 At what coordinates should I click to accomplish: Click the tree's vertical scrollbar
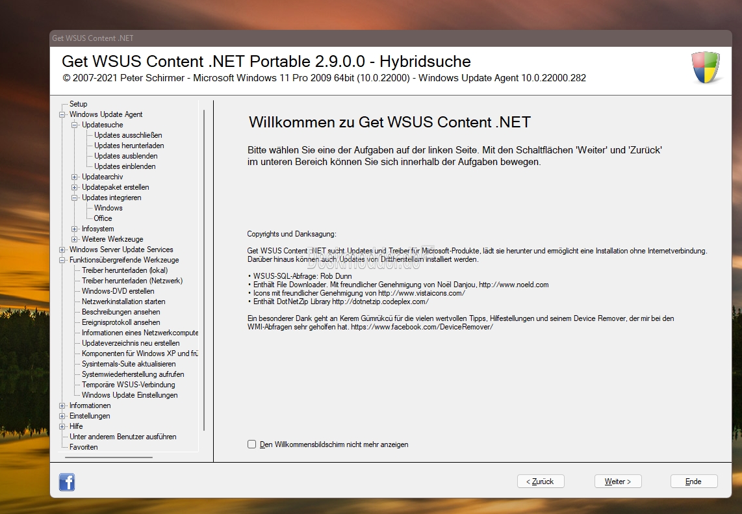204,270
